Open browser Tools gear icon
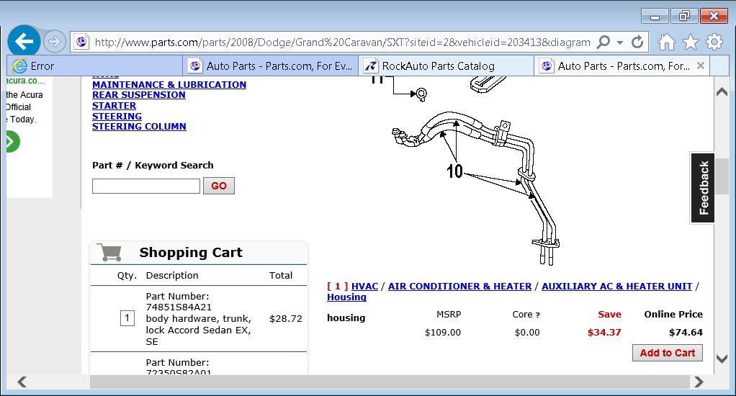This screenshot has height=396, width=736. 714,42
